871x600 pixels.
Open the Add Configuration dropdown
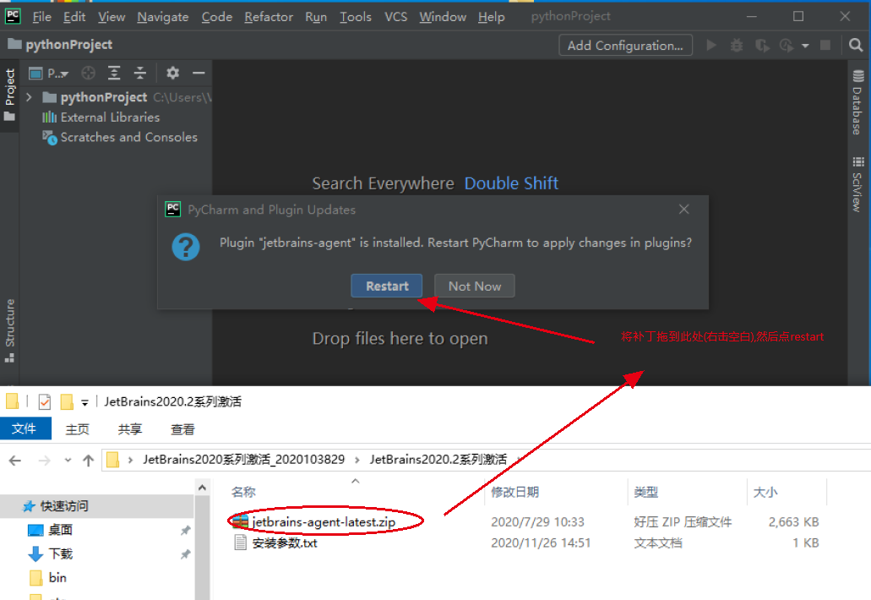click(x=625, y=46)
